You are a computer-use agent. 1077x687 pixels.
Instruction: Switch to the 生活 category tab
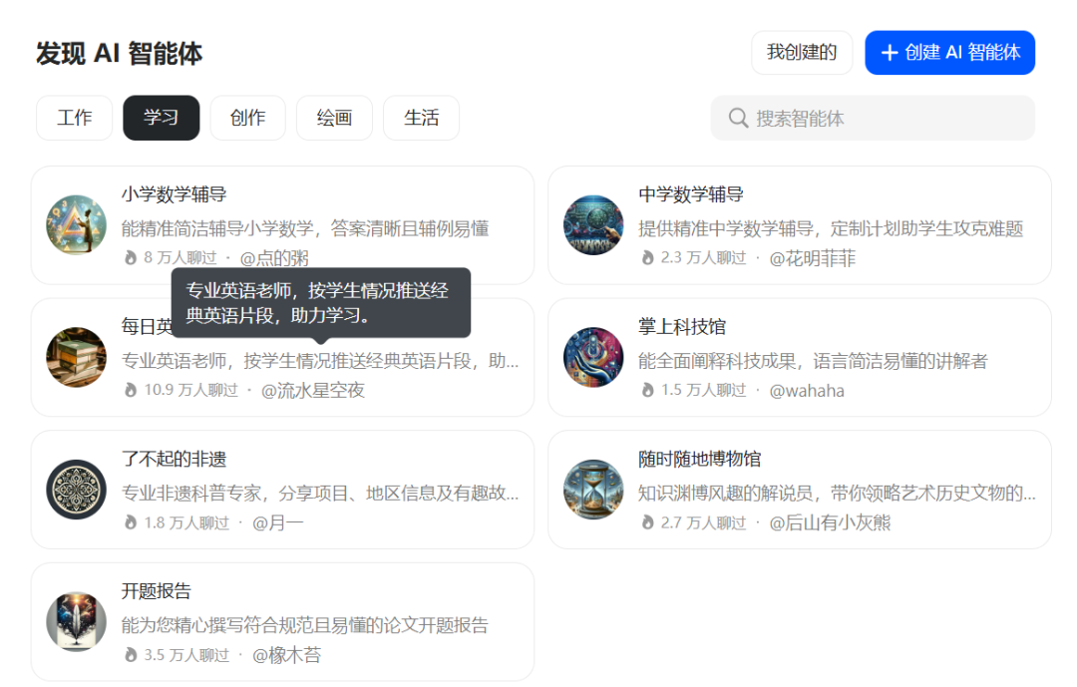421,118
